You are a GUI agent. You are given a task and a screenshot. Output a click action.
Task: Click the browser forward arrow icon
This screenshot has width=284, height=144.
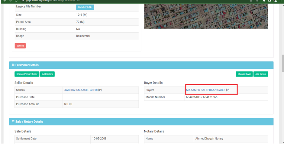tap(10, 1)
